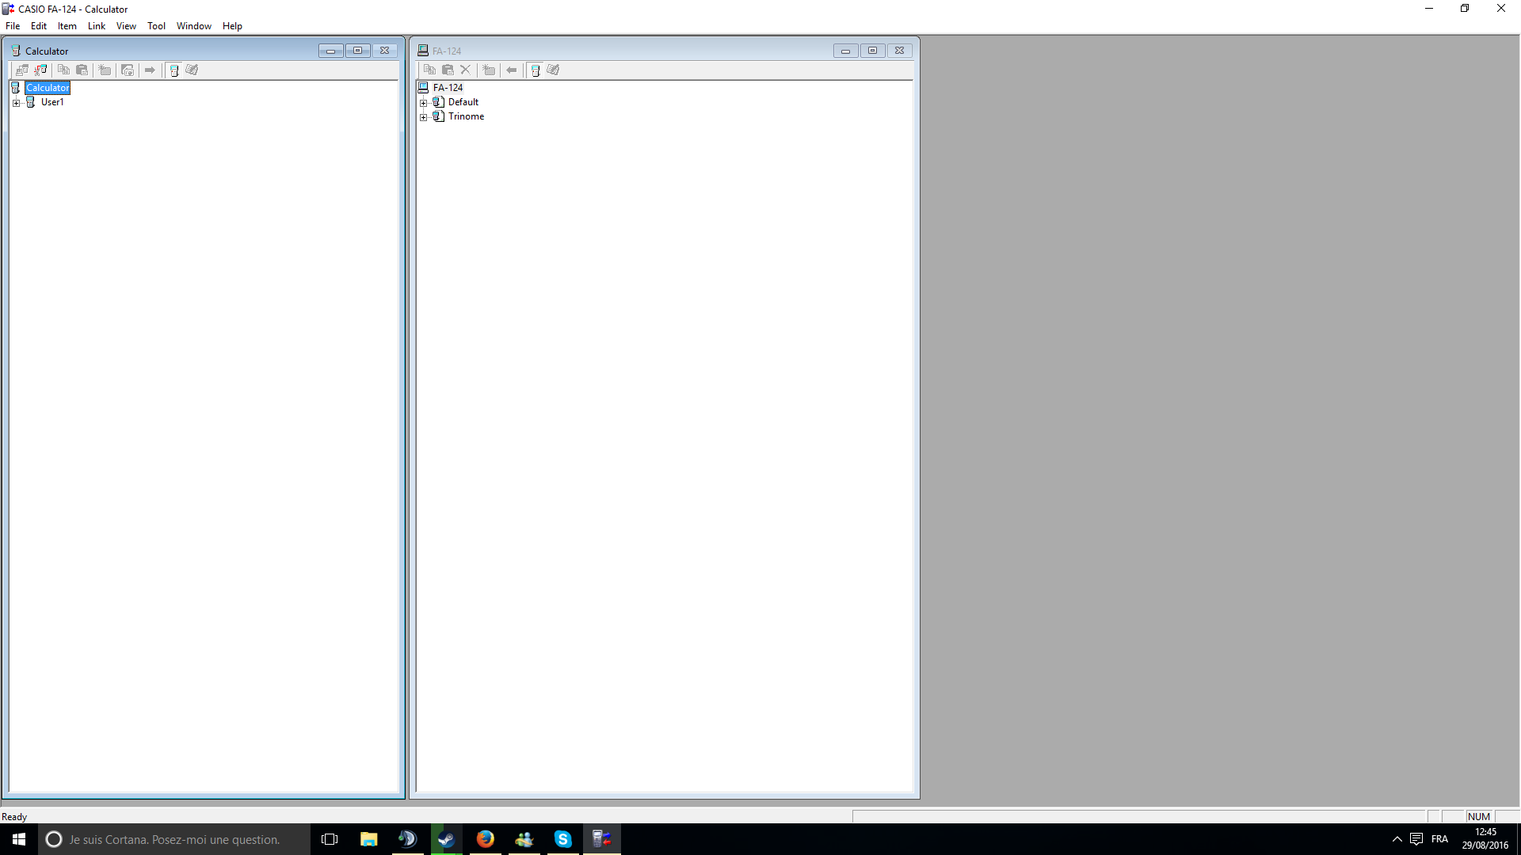Select the Default tree item label

463,102
